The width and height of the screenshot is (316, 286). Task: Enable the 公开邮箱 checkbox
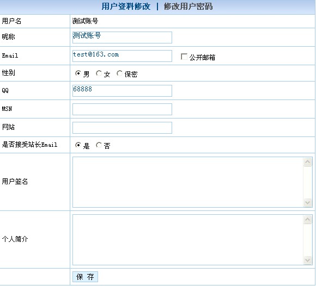tap(184, 57)
